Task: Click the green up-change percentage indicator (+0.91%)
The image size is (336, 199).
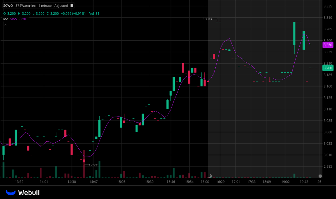Action: coord(78,13)
